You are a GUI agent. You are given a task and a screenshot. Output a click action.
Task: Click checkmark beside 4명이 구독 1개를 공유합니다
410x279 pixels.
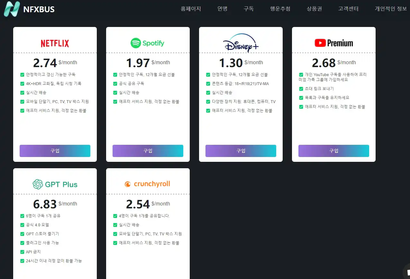pyautogui.click(x=115, y=216)
